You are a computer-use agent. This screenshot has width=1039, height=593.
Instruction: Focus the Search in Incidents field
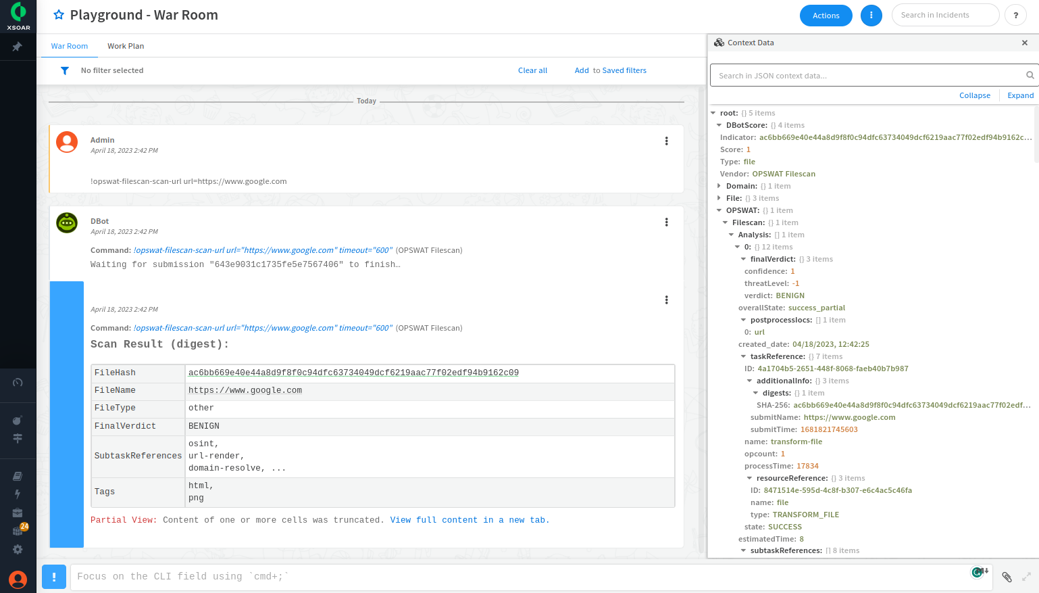(x=945, y=15)
